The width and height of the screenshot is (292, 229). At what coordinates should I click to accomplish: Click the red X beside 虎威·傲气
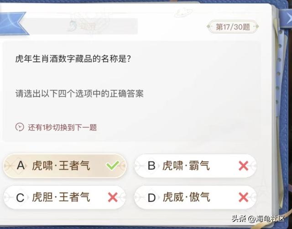(x=243, y=198)
